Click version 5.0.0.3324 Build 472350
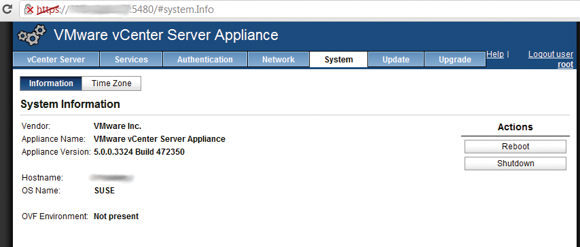580x247 pixels. click(139, 152)
